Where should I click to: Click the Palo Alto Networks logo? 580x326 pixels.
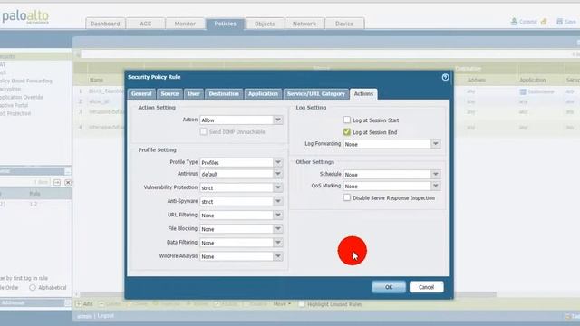click(x=25, y=17)
